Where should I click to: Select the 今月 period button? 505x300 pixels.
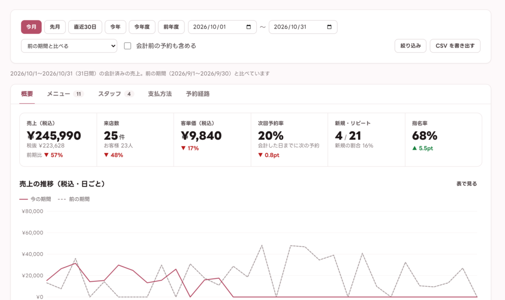coord(31,27)
